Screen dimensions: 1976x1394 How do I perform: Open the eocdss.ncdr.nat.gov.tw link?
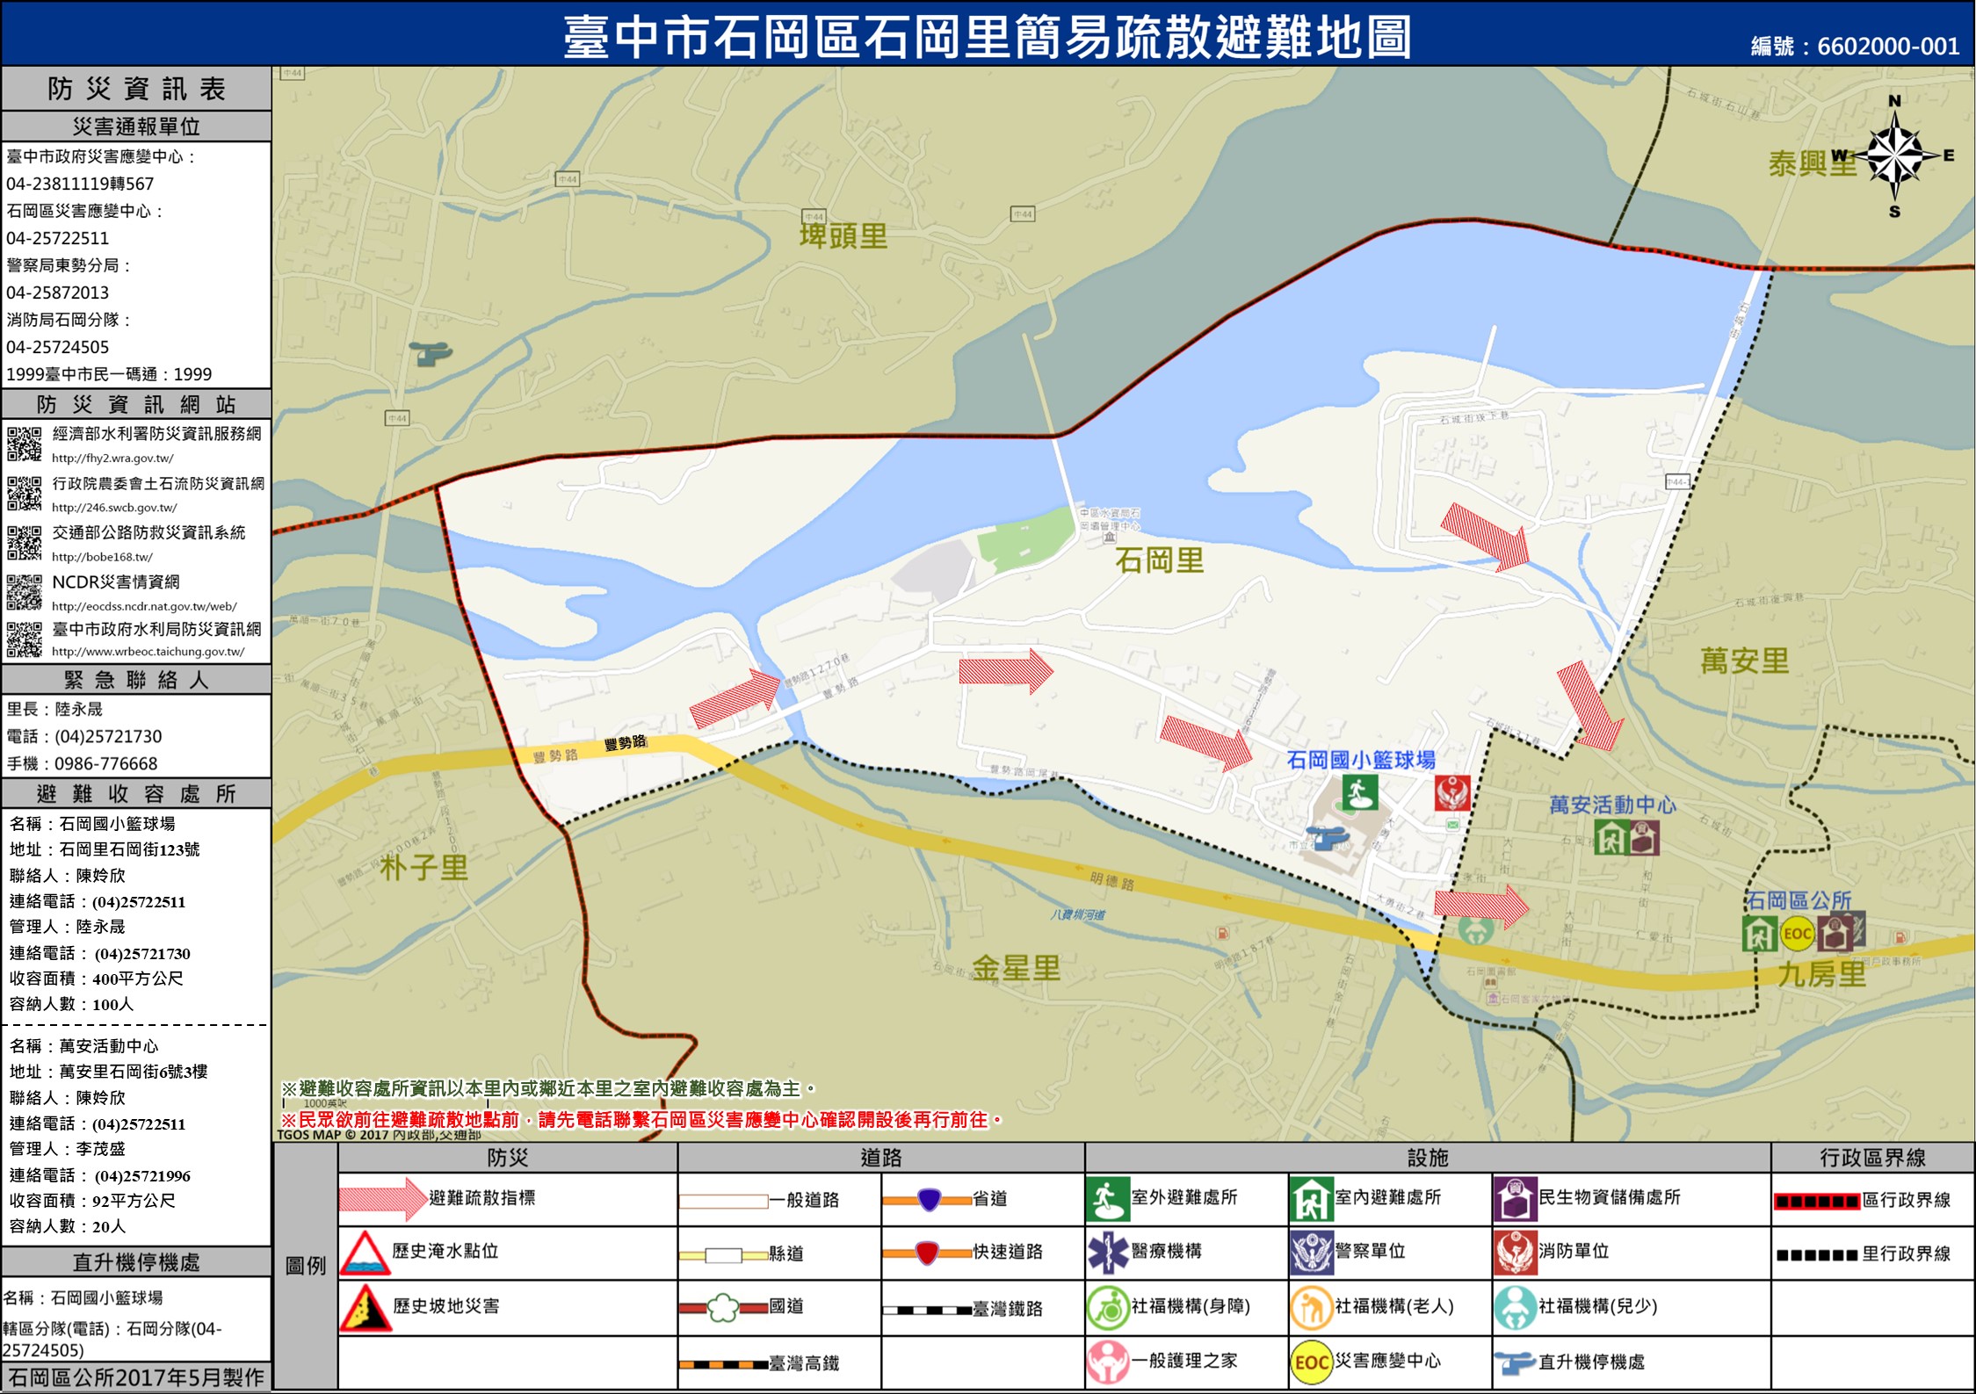click(x=144, y=606)
